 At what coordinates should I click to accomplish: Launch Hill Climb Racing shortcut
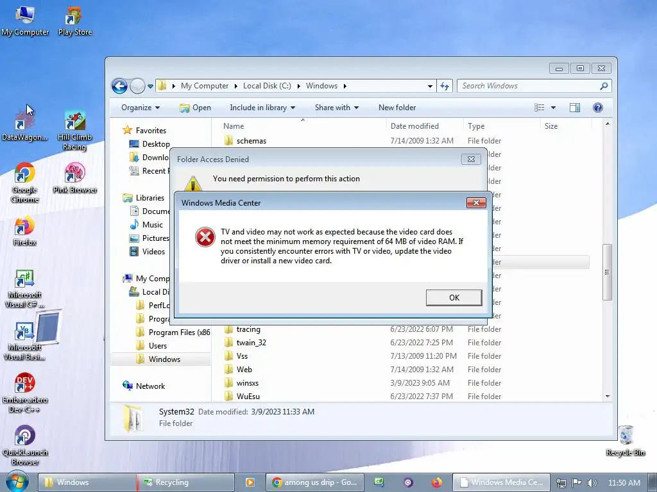tap(74, 130)
